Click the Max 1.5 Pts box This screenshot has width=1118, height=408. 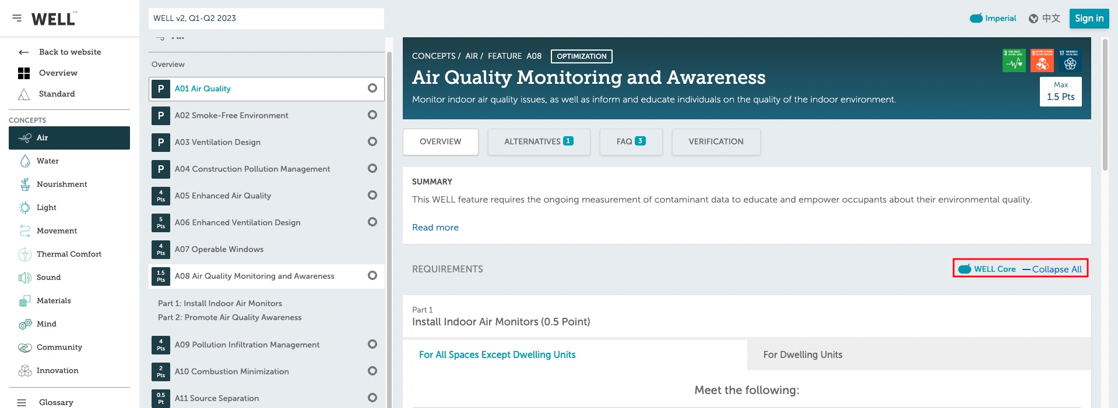[x=1061, y=92]
